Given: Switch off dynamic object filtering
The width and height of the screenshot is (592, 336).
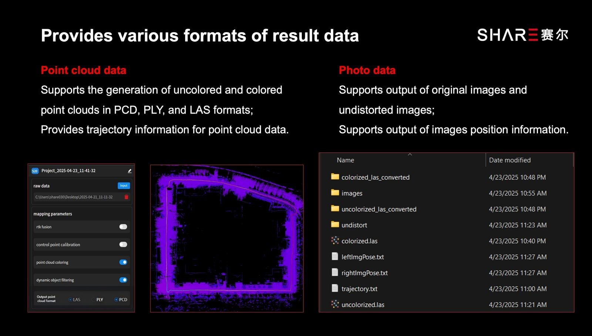Looking at the screenshot, I should (123, 280).
